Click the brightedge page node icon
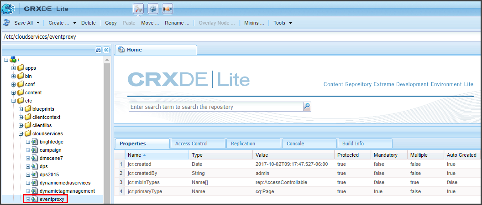 point(34,142)
